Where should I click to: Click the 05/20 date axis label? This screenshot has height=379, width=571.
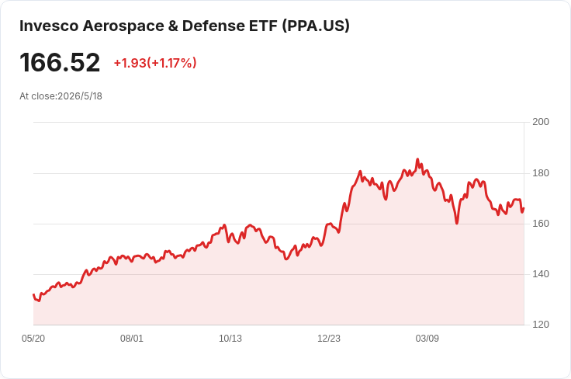33,339
